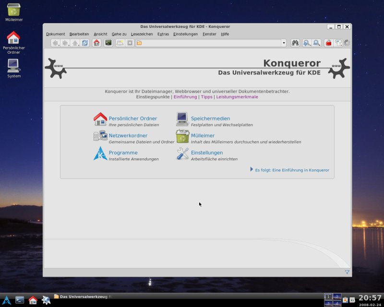Close current tab with the toolbar X icon
The image size is (384, 307).
(130, 43)
